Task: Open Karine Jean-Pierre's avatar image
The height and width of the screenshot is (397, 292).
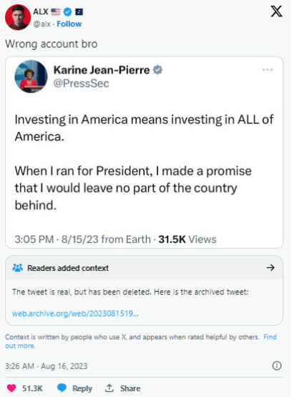Action: (31, 76)
